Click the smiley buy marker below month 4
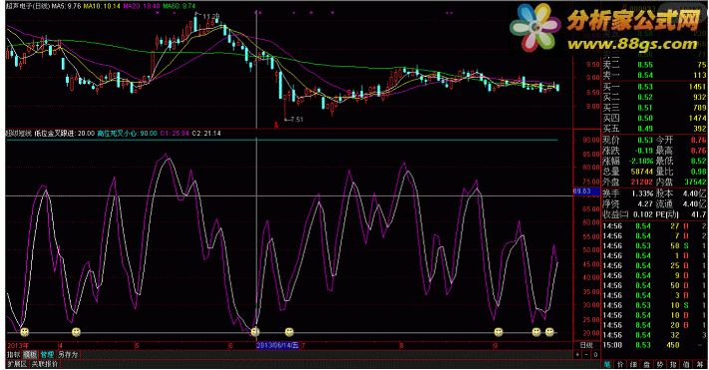This screenshot has height=370, width=709. 77,332
